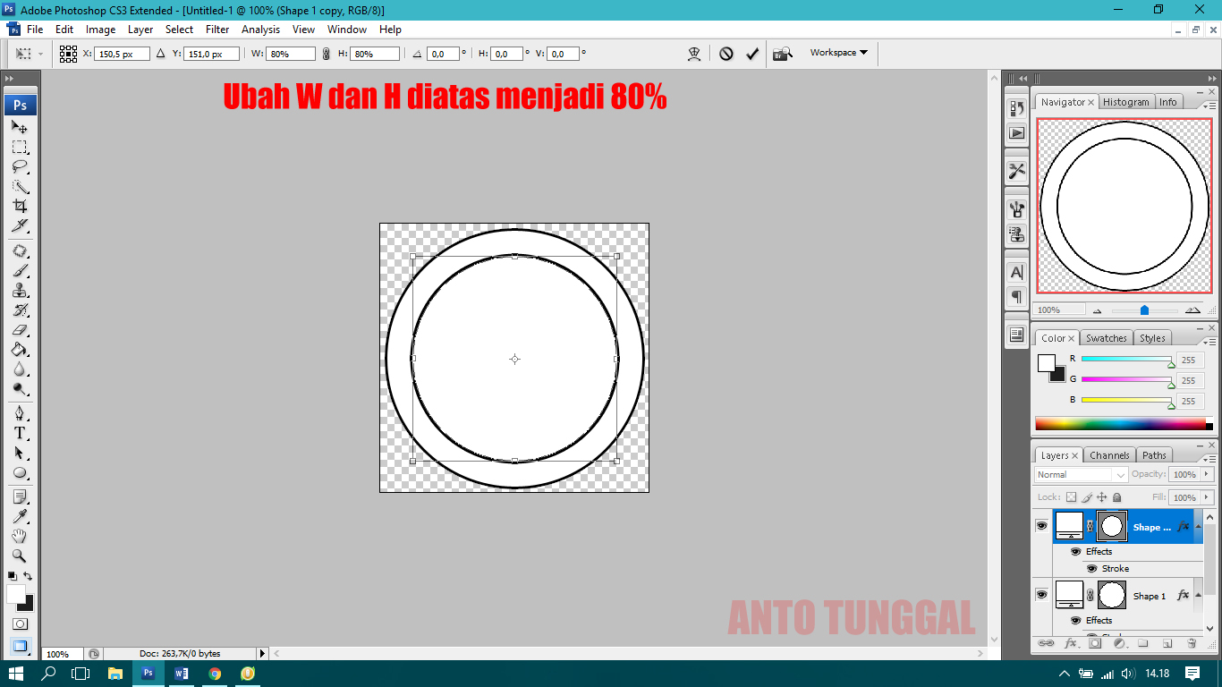
Task: Open the Opacity slider arrow
Action: point(1205,474)
